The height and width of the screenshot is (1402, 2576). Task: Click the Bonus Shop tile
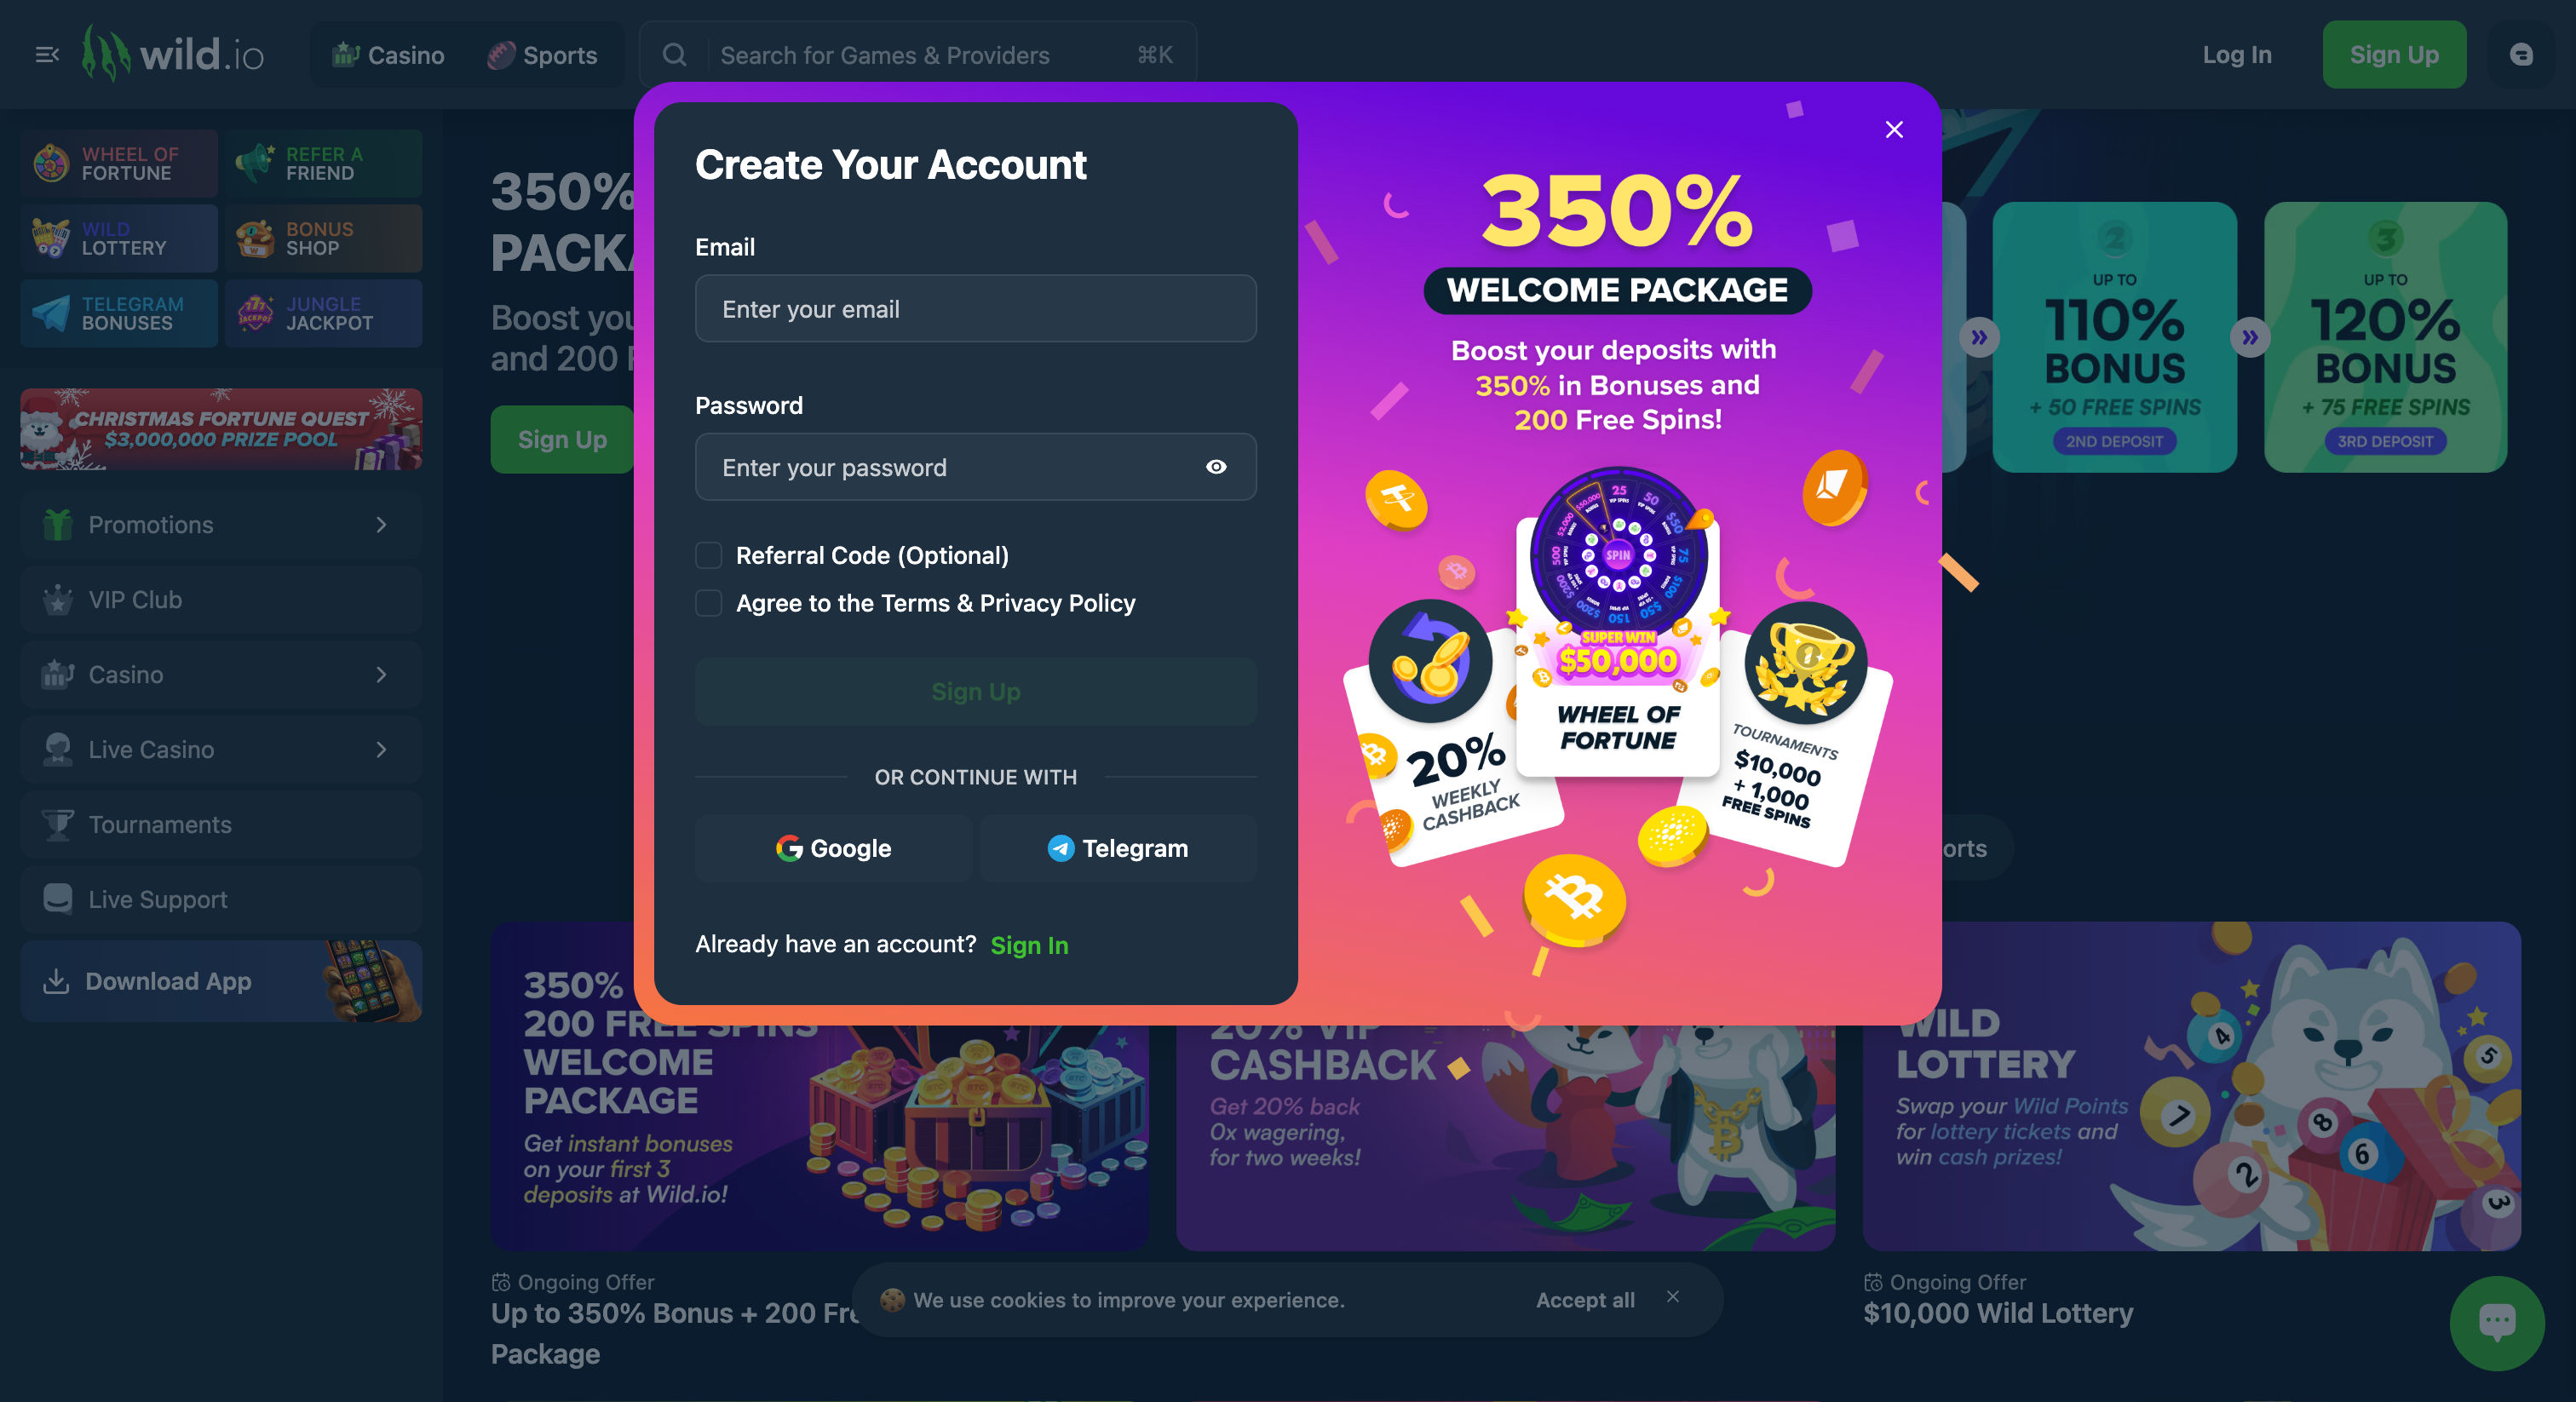tap(323, 239)
